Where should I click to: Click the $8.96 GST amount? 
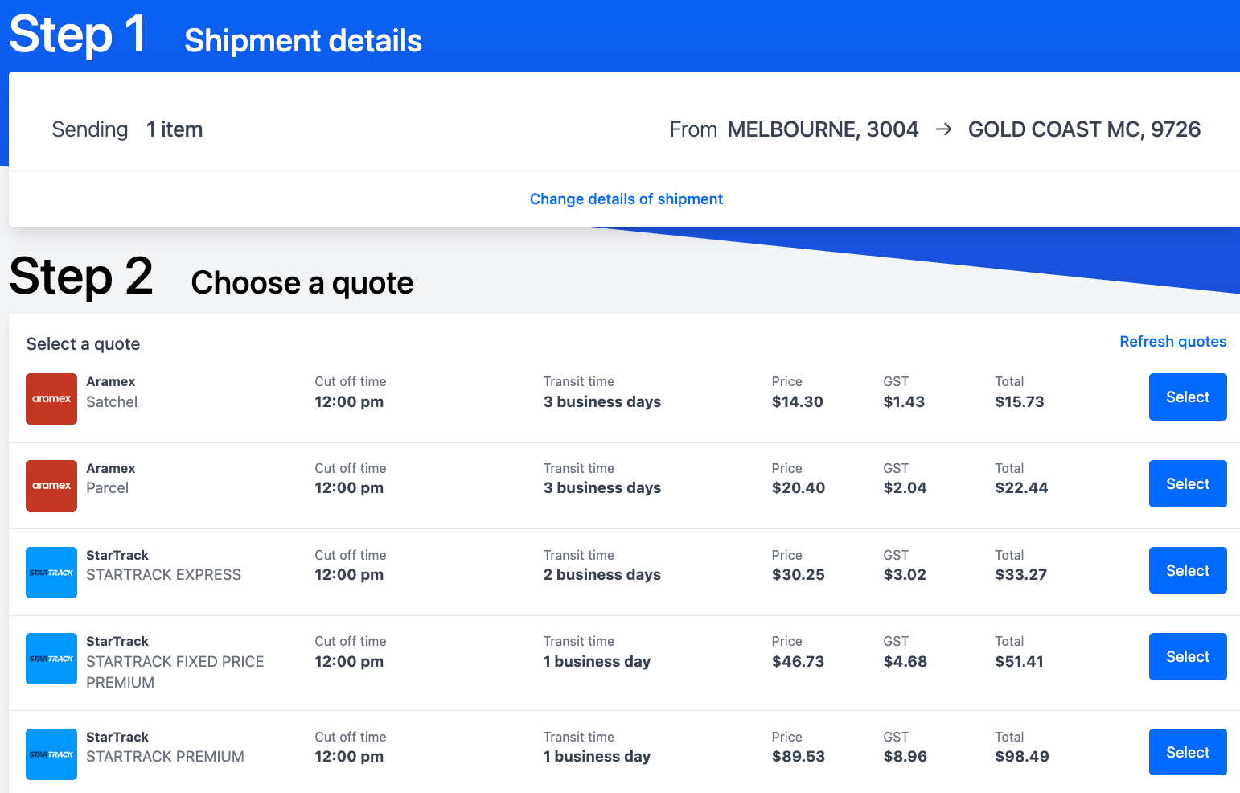click(x=905, y=756)
